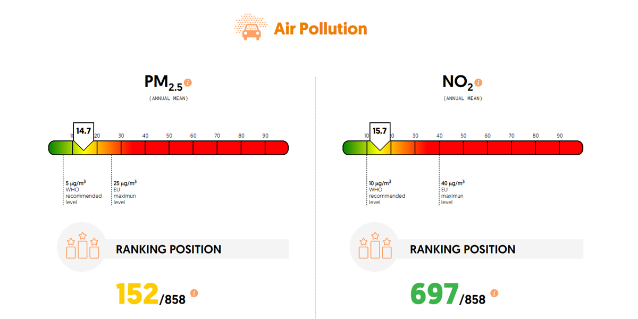
Task: Click the PM2.5 pollutant title
Action: click(163, 83)
